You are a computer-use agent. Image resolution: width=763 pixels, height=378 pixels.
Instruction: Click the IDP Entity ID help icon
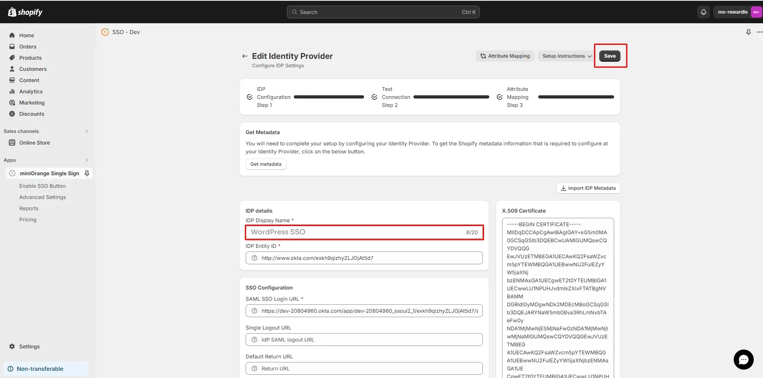pos(254,258)
